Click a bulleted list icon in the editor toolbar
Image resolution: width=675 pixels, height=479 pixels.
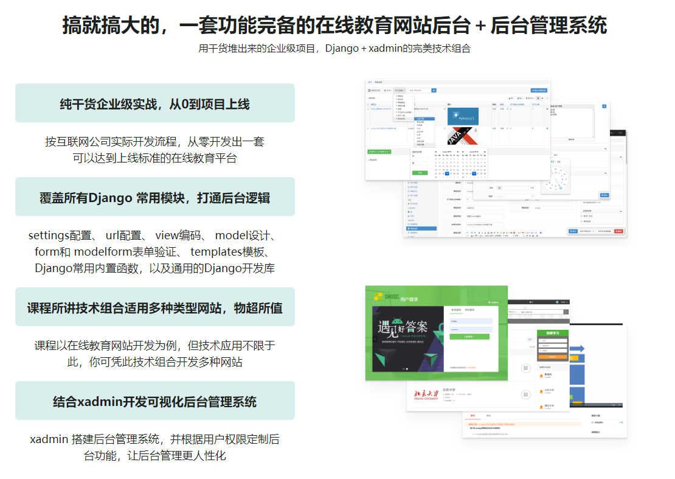coord(527,233)
